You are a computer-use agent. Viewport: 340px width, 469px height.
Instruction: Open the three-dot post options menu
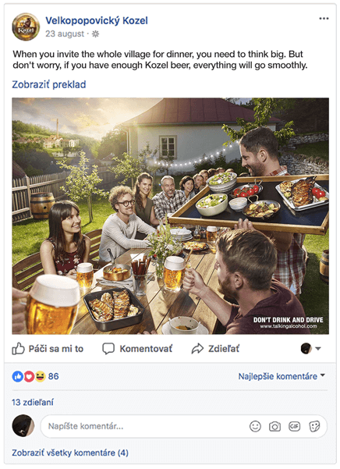pyautogui.click(x=324, y=19)
